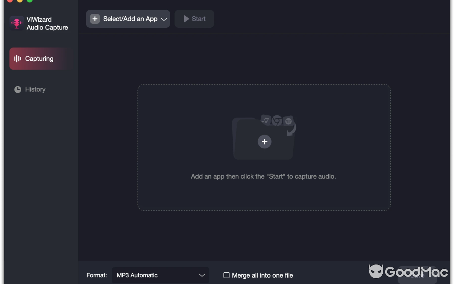Switch to the History section

[35, 89]
